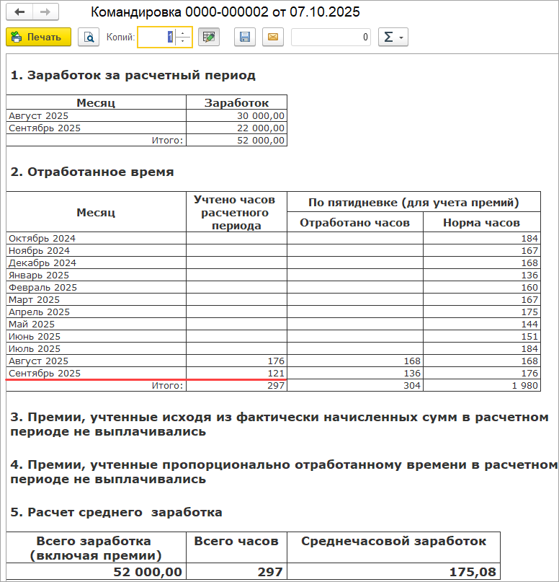Image resolution: width=559 pixels, height=582 pixels.
Task: Save the document with floppy disk icon
Action: pyautogui.click(x=245, y=37)
